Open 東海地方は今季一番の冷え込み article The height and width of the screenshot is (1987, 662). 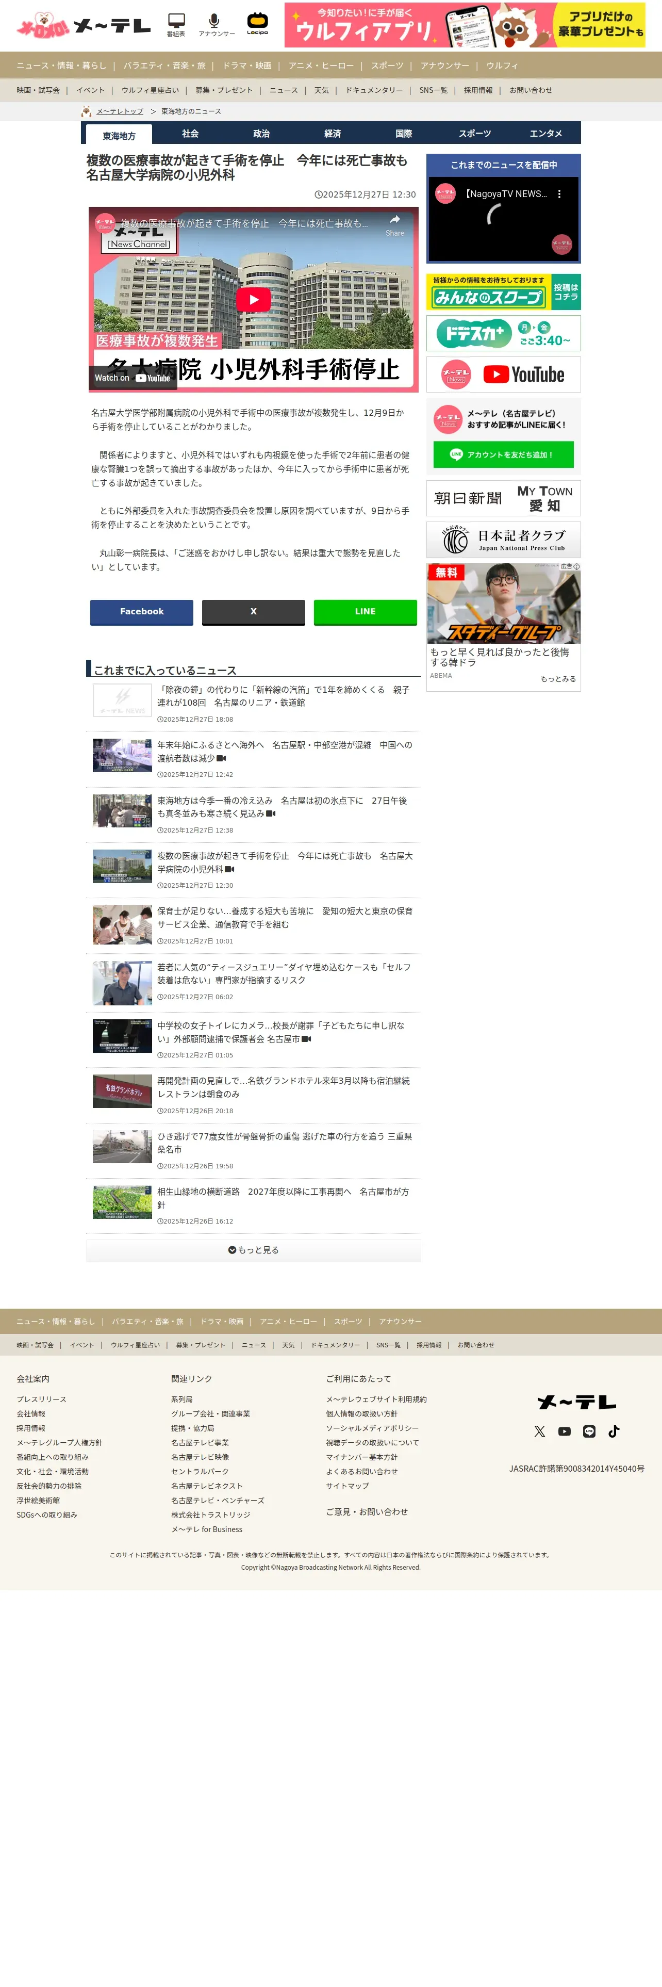point(282,807)
